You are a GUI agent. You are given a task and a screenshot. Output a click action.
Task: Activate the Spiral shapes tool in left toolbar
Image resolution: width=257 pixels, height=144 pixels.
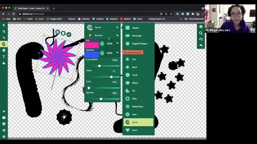(4, 44)
